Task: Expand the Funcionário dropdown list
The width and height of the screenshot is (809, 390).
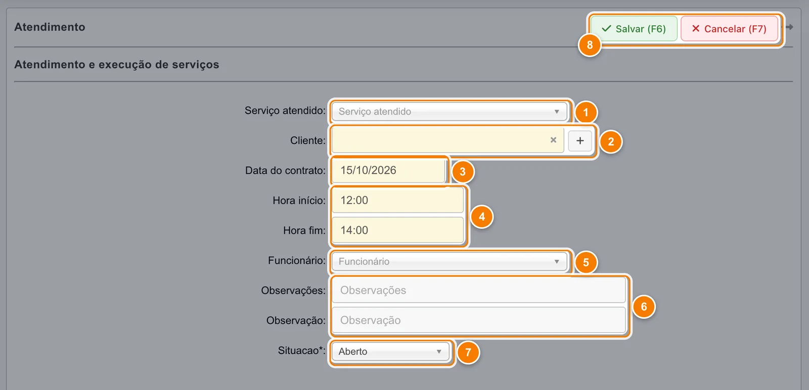Action: pyautogui.click(x=449, y=262)
